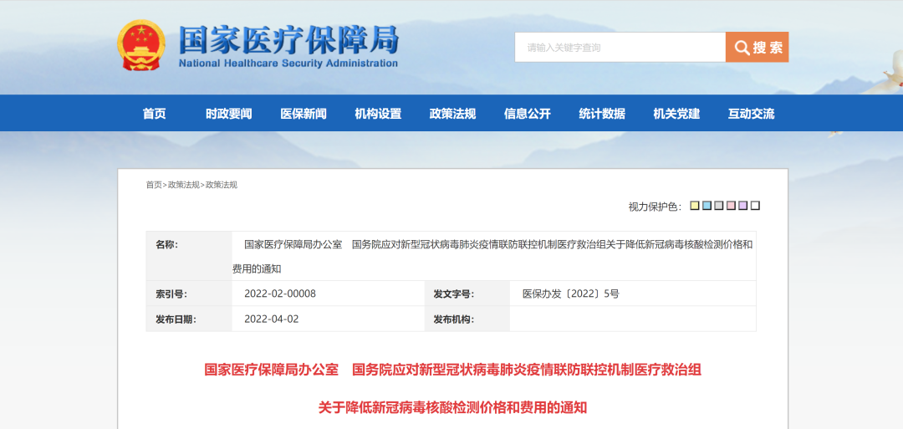Select white eye-protection color swatch
Image resolution: width=903 pixels, height=429 pixels.
click(756, 206)
